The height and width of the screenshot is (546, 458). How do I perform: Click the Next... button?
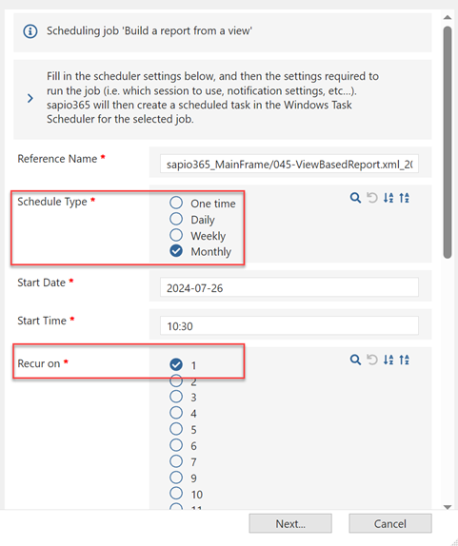(290, 523)
